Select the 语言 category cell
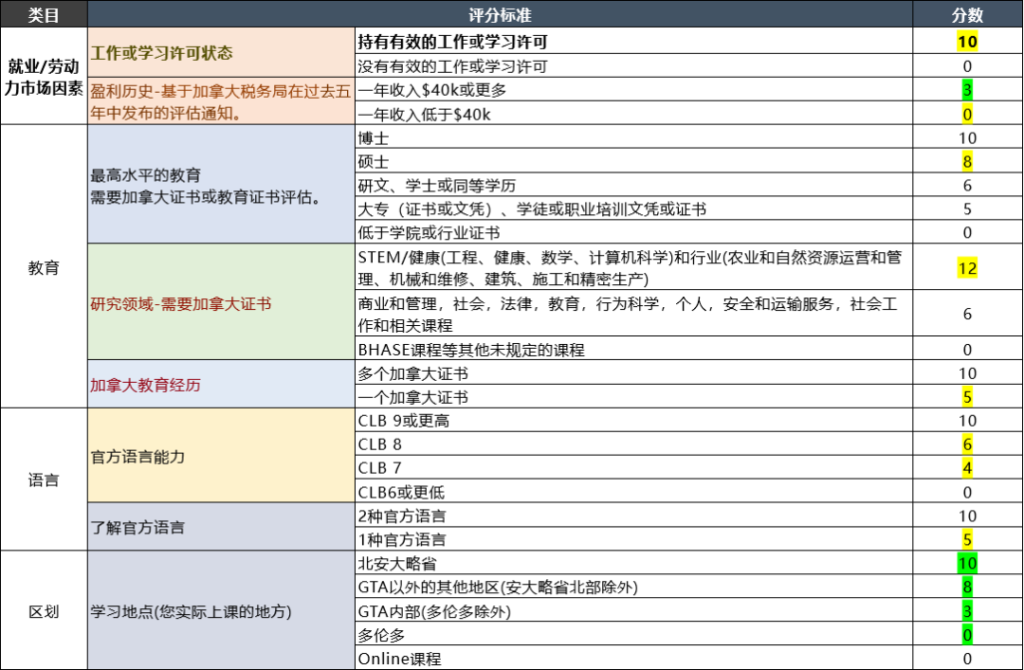 click(44, 480)
